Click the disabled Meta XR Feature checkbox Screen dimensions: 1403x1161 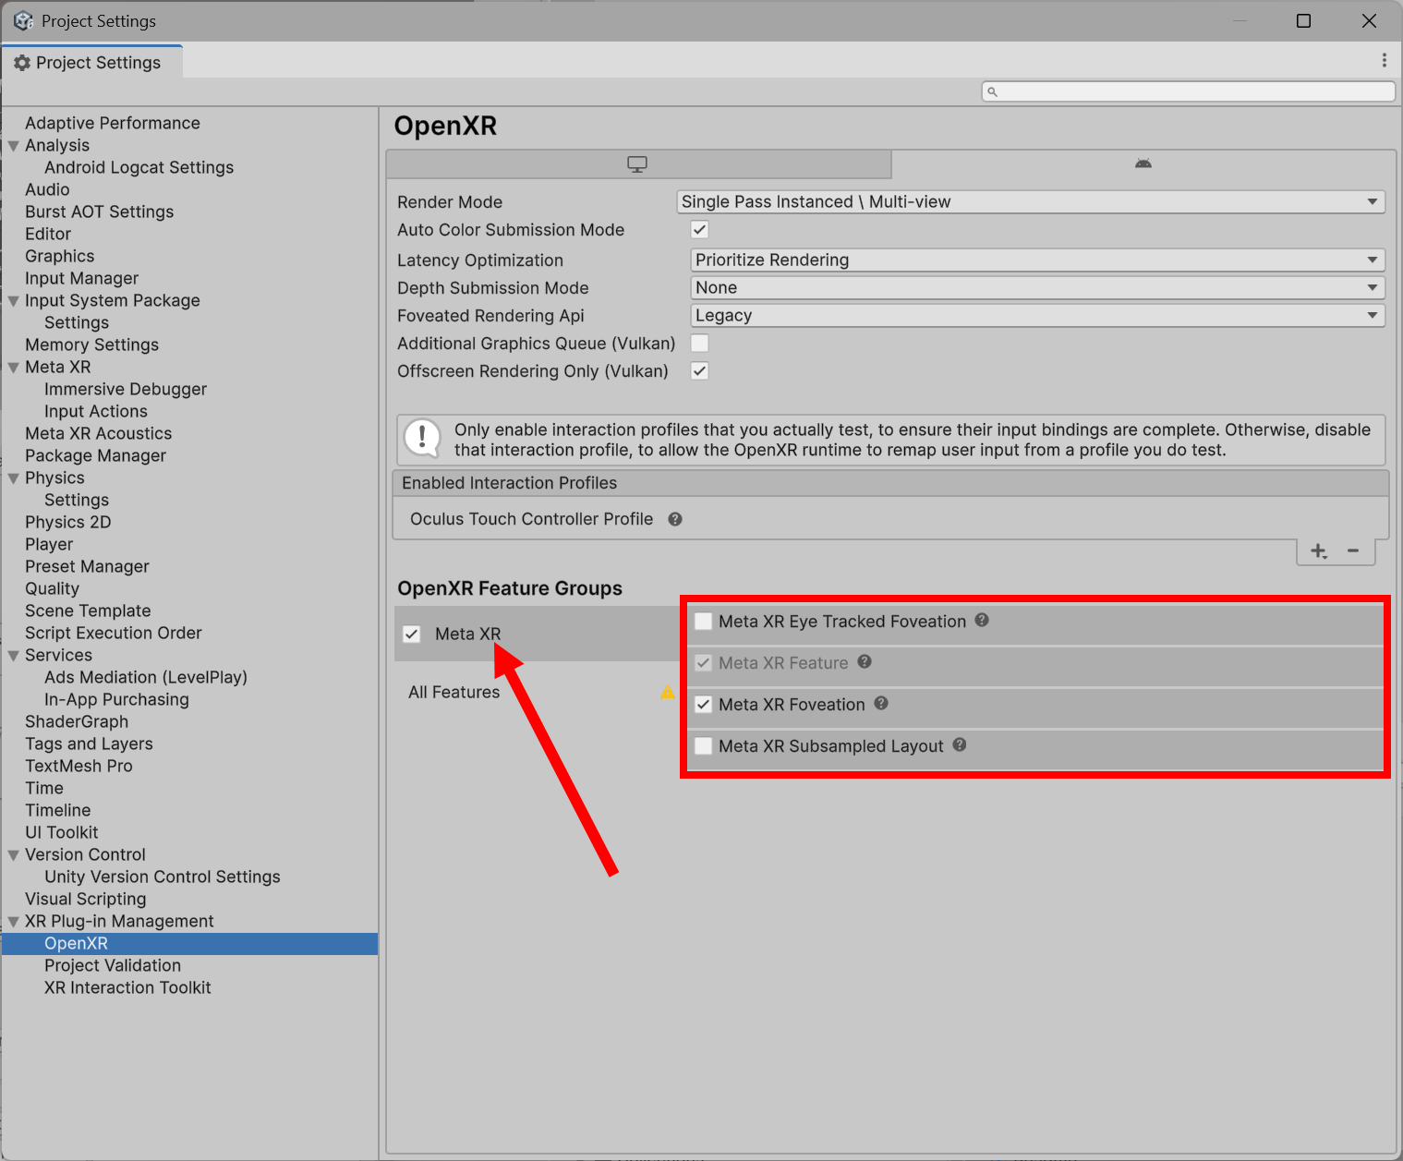coord(704,663)
